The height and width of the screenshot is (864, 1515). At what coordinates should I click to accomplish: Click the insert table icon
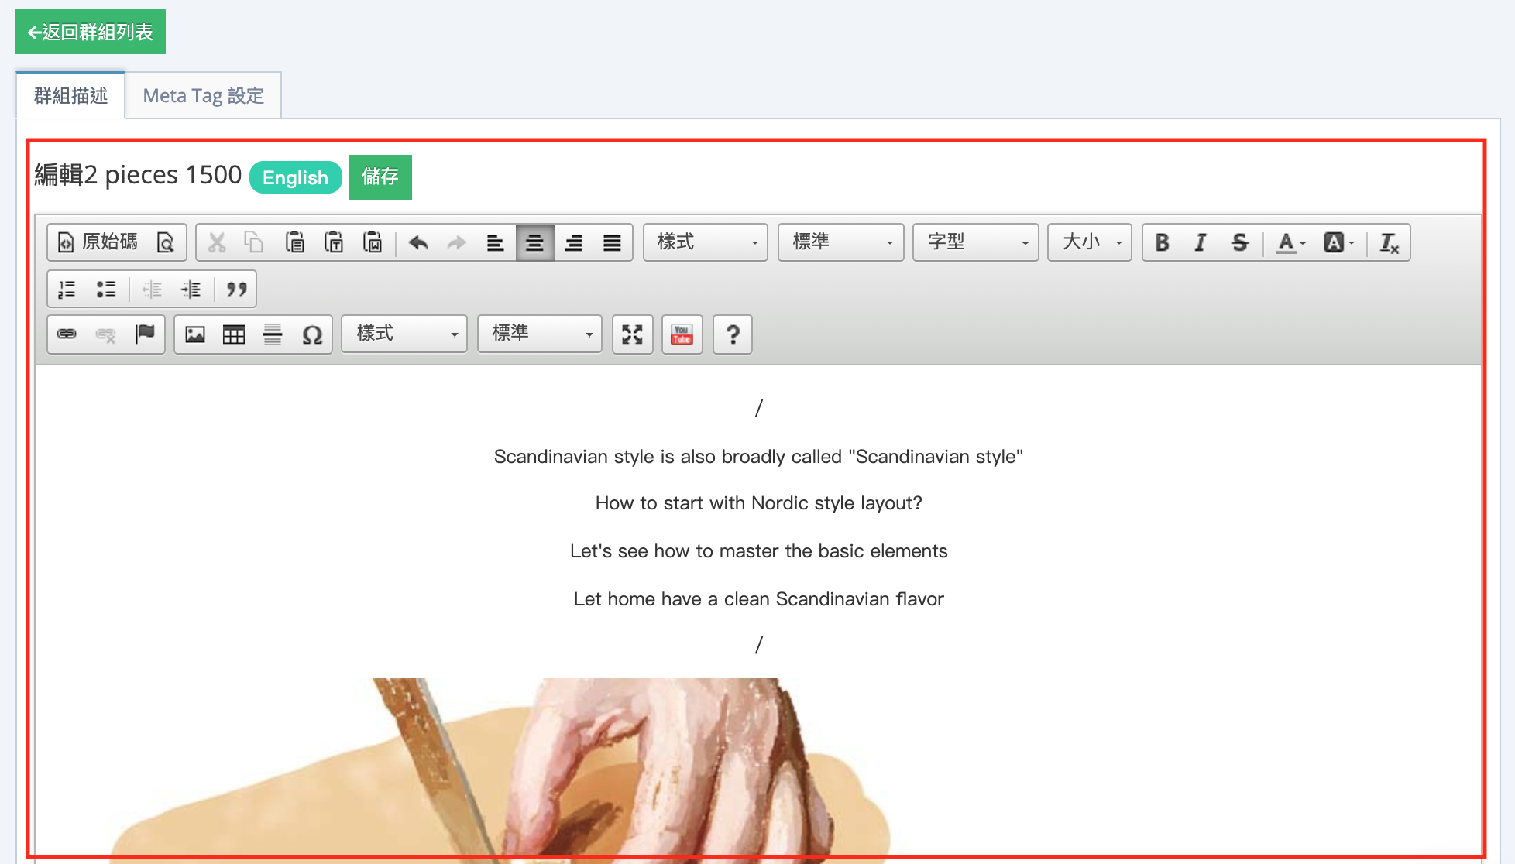pyautogui.click(x=232, y=334)
